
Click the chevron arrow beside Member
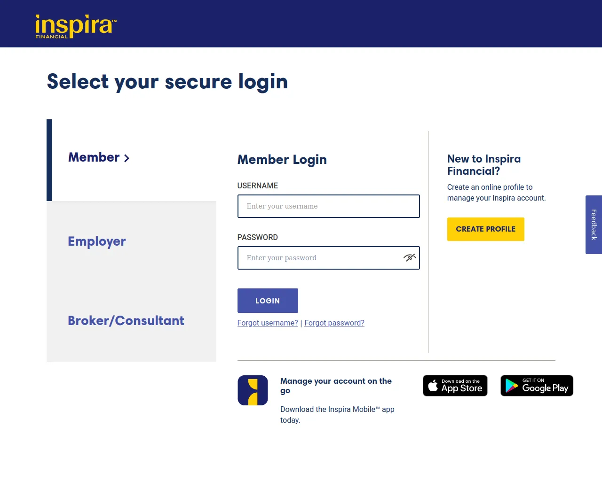click(x=127, y=158)
